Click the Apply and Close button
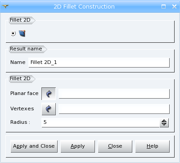 pos(34,146)
